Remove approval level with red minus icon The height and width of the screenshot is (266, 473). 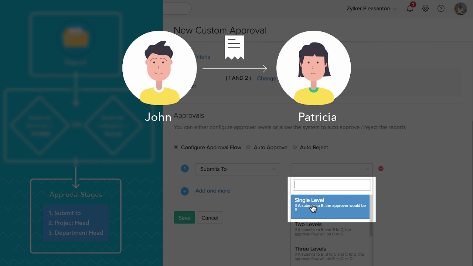381,168
